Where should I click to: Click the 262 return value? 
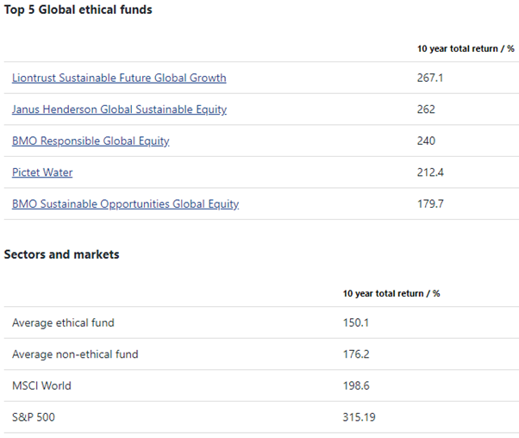point(426,109)
